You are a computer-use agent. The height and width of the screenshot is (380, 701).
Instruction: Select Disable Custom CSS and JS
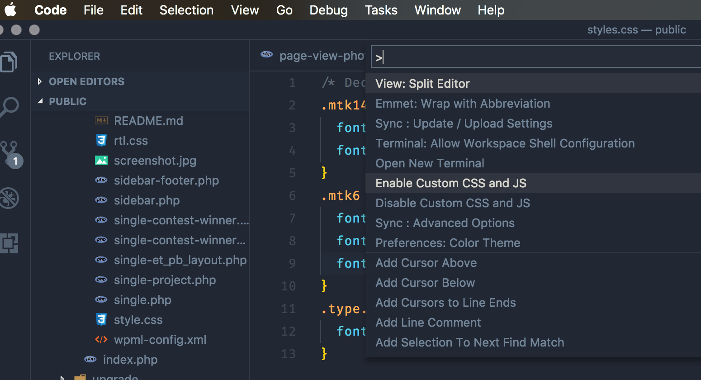tap(533, 203)
